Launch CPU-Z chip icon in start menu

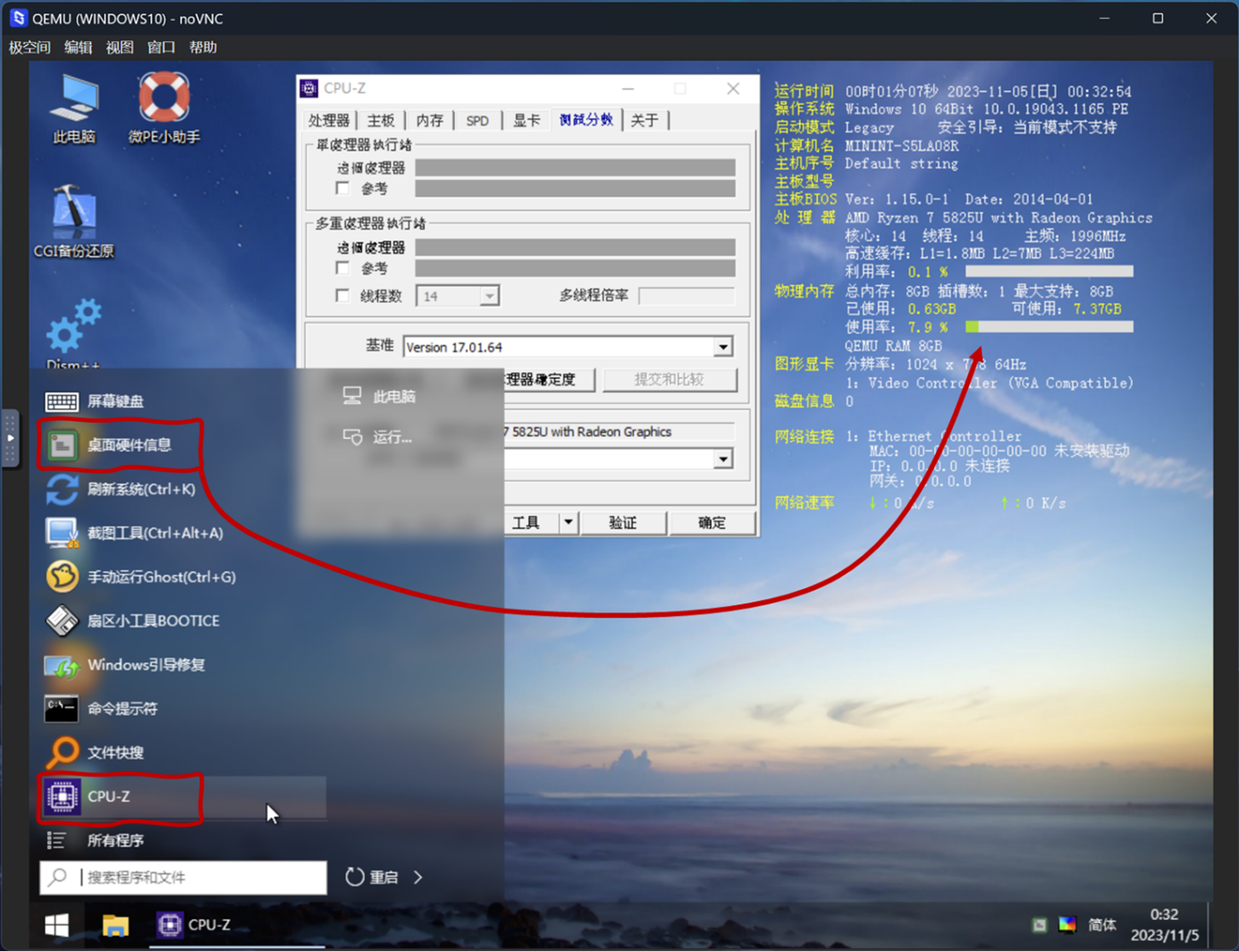62,795
